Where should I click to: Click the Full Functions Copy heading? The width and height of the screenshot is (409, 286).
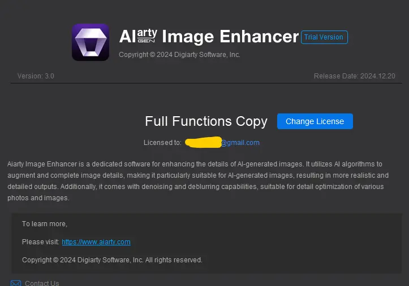pos(206,121)
